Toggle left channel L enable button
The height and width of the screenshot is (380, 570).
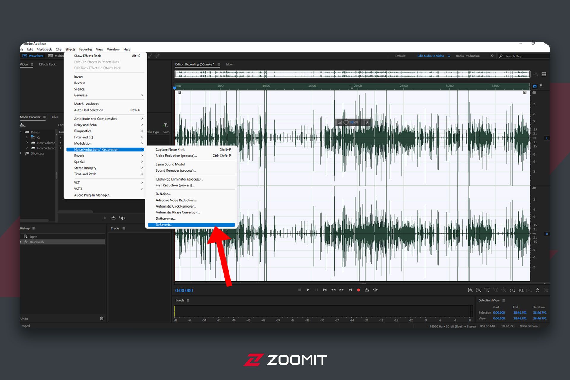[547, 138]
